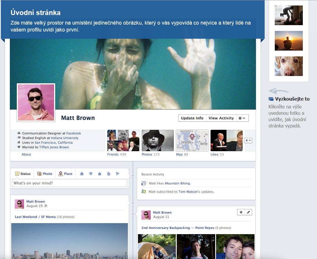The height and width of the screenshot is (259, 317).
Task: Click the 'What's on your mind?' text field
Action: [69, 183]
